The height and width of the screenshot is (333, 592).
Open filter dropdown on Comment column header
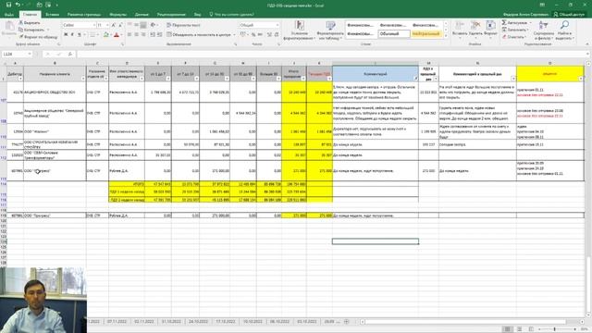tap(415, 79)
